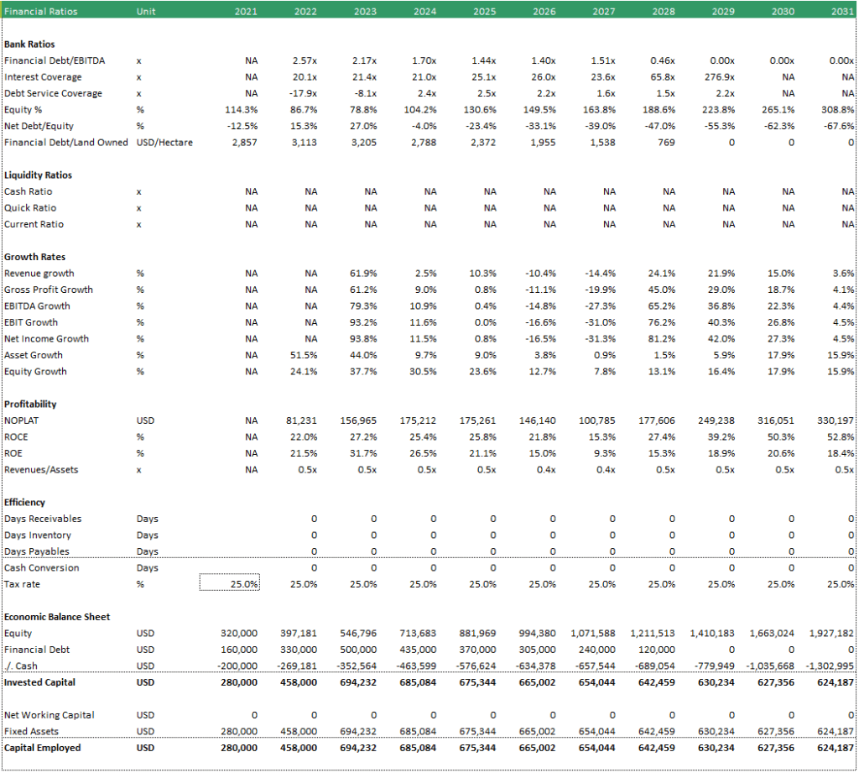This screenshot has width=859, height=778.
Task: Click the Revenues/Assets row label
Action: pyautogui.click(x=41, y=471)
